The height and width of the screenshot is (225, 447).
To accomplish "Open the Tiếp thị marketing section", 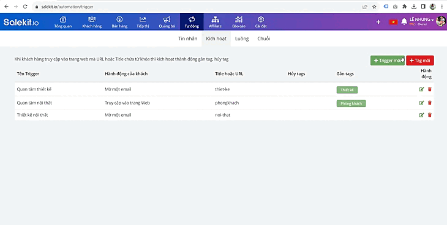I will pyautogui.click(x=143, y=22).
